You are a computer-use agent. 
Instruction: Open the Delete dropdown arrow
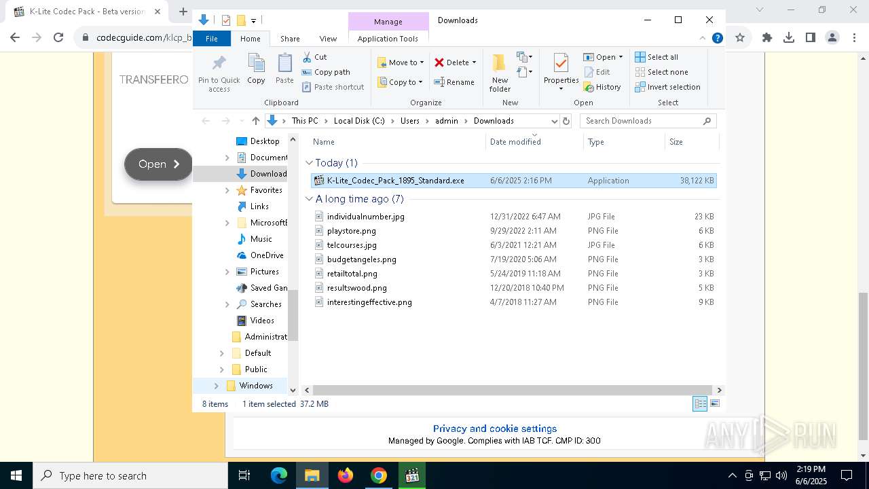474,62
